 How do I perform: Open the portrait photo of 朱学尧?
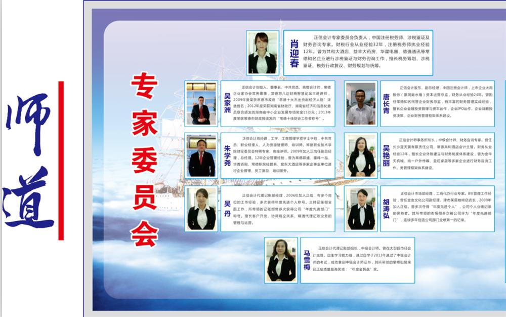201,155
